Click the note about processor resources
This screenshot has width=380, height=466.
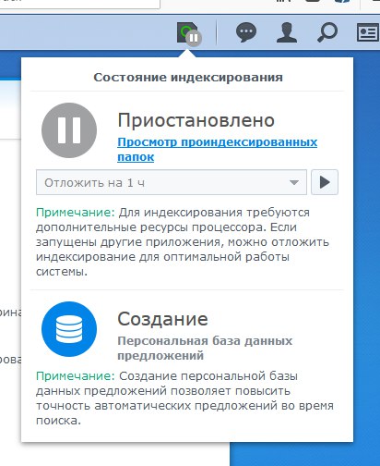tap(183, 242)
